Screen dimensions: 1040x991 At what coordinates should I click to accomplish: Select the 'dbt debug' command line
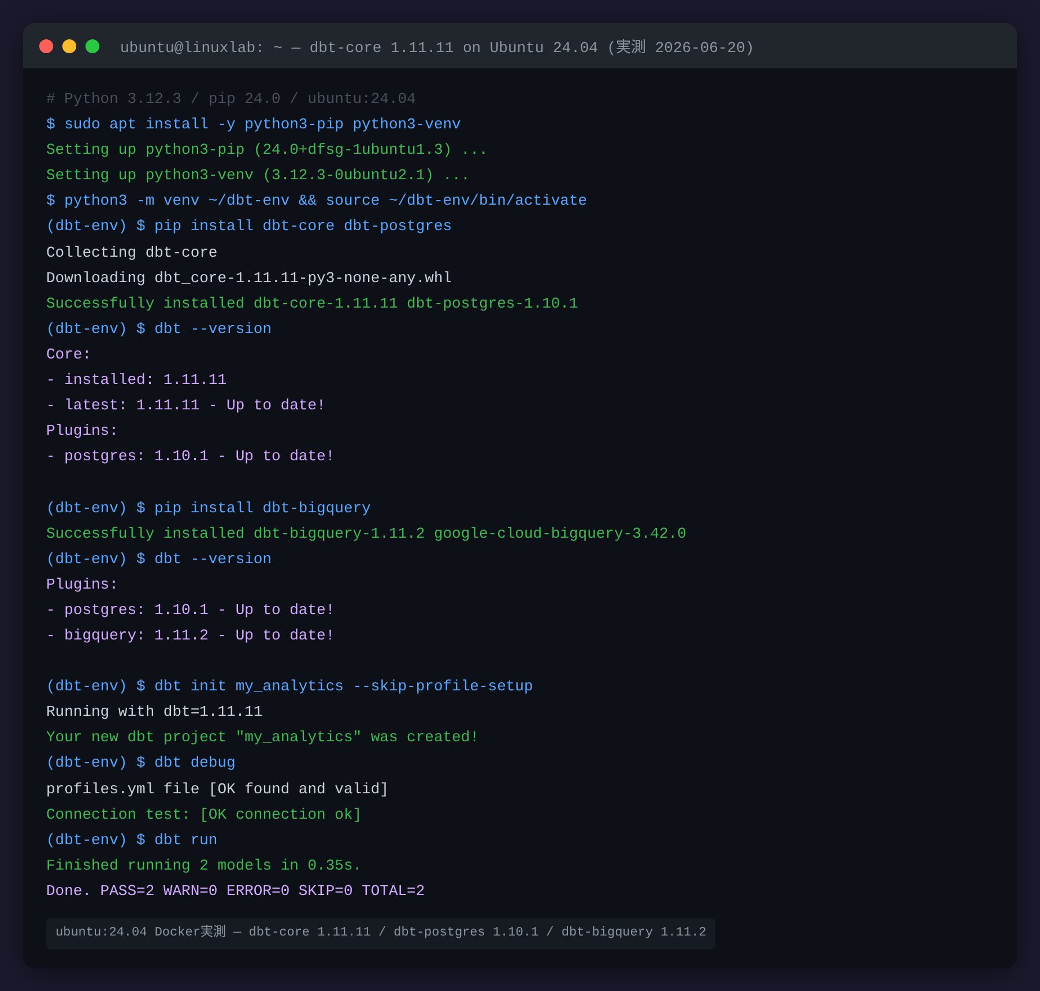(x=141, y=762)
